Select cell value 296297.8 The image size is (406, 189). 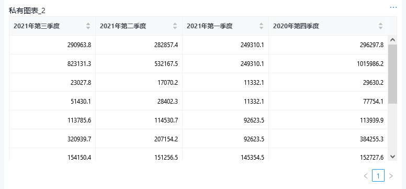click(x=371, y=45)
